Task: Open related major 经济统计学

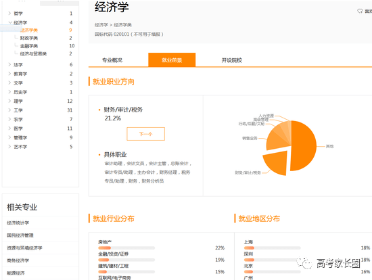Action: click(x=18, y=223)
